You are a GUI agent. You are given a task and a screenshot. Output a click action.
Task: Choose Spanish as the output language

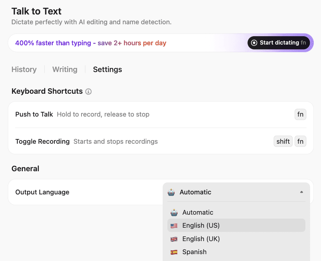(x=195, y=252)
